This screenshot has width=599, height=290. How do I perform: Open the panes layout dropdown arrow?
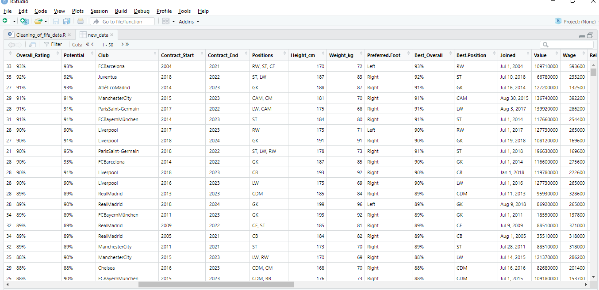click(173, 21)
